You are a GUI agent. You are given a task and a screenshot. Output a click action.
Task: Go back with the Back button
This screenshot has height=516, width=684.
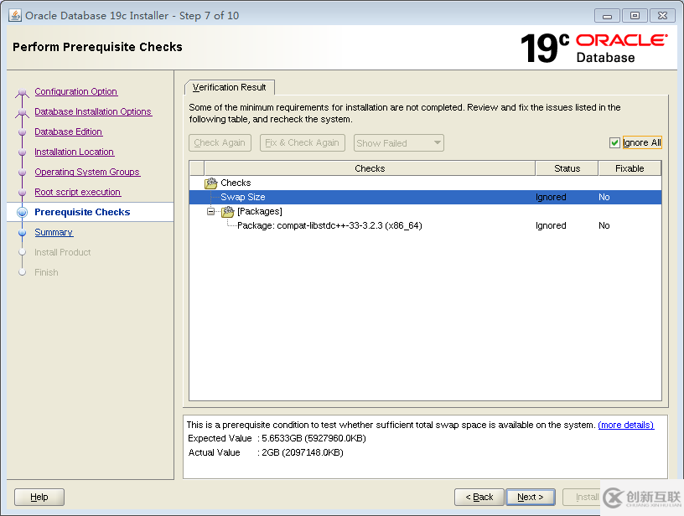point(479,497)
